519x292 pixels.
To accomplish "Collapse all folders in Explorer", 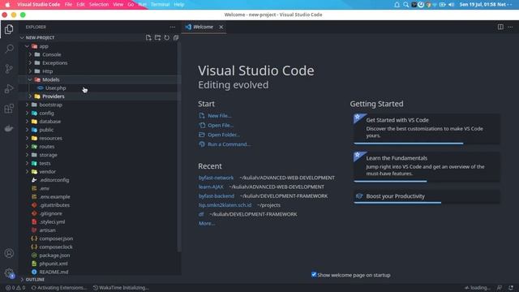I will (176, 37).
